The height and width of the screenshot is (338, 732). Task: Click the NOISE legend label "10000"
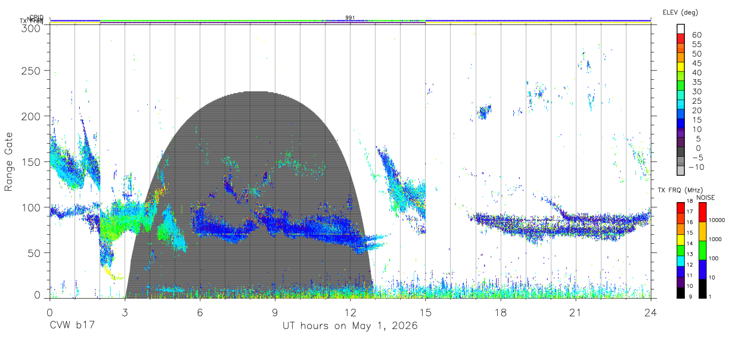click(717, 221)
